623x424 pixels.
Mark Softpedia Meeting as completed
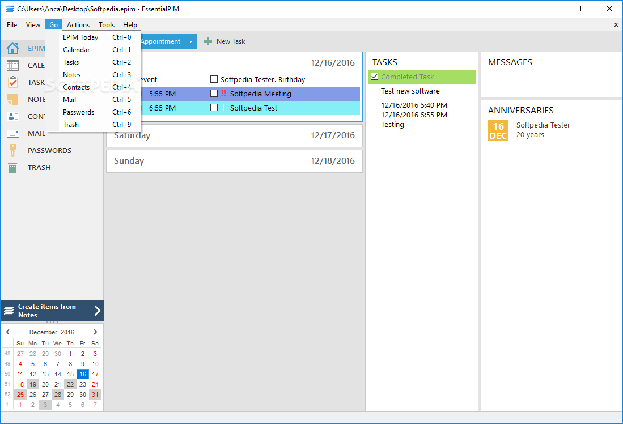coord(214,94)
